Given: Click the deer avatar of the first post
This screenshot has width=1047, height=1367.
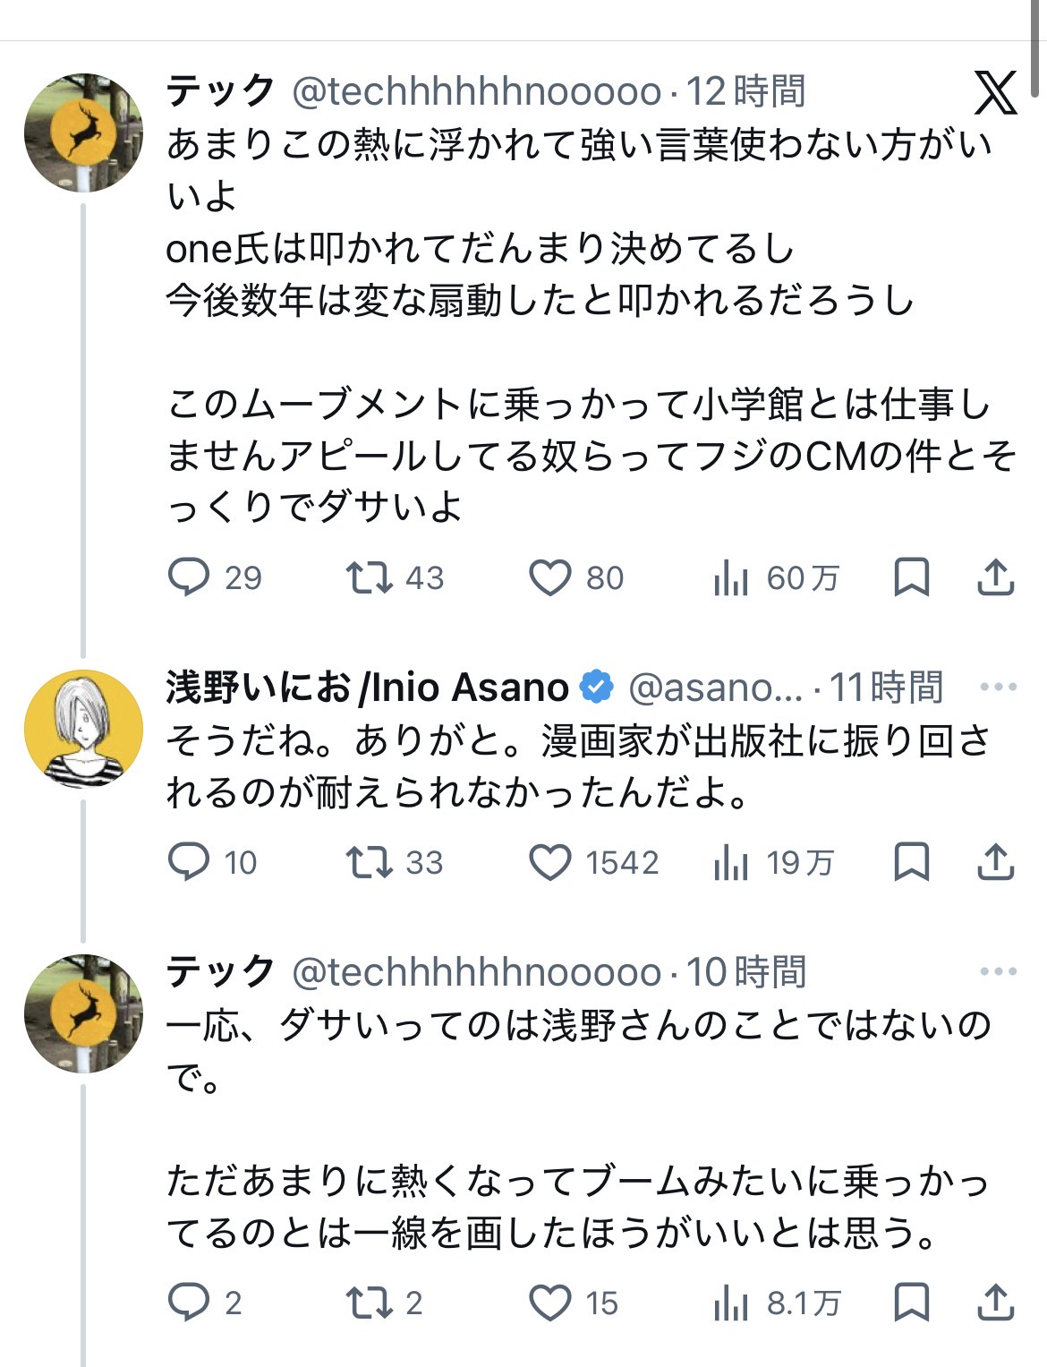Looking at the screenshot, I should tap(83, 132).
